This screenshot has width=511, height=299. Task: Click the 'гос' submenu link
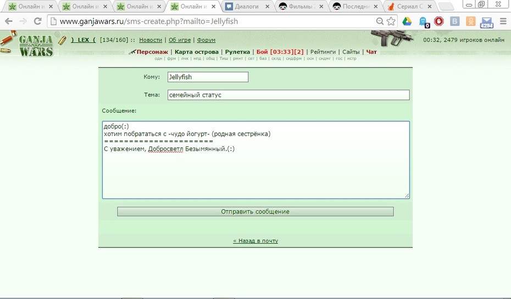(x=339, y=59)
